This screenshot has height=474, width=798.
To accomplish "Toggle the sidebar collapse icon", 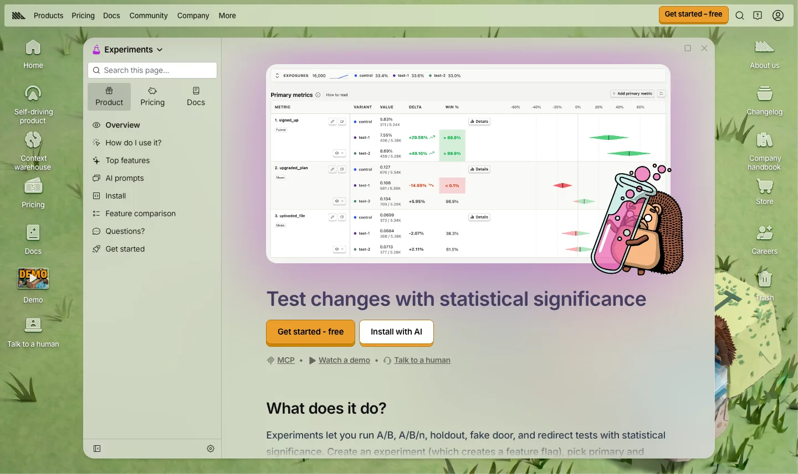I will pyautogui.click(x=97, y=449).
